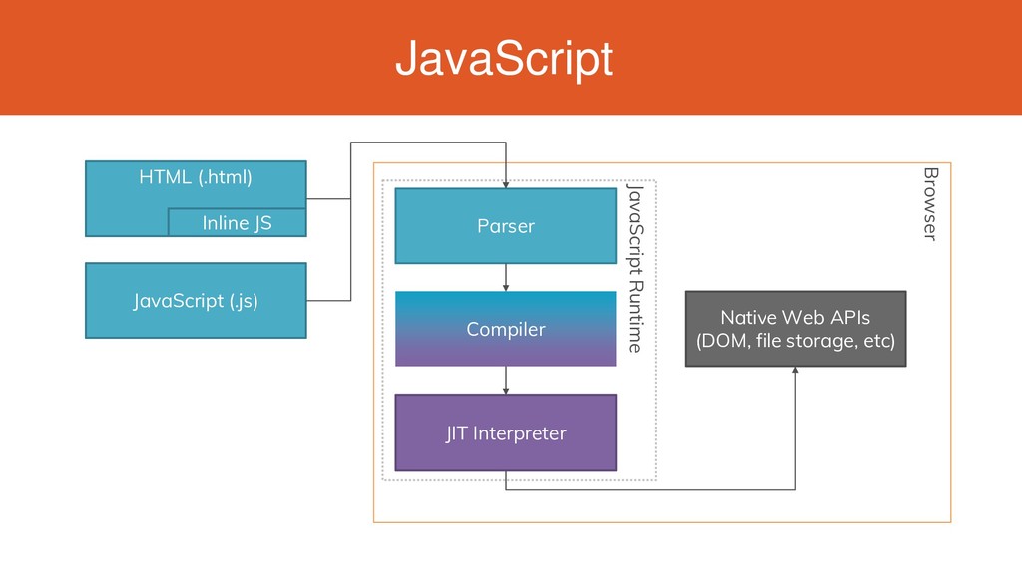Select the Native Web APIs box
Viewport: 1022px width, 574px height.
click(x=795, y=329)
